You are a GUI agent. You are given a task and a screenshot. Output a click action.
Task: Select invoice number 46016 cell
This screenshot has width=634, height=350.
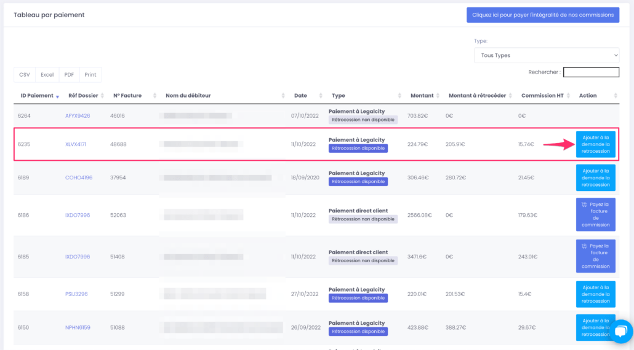[118, 115]
